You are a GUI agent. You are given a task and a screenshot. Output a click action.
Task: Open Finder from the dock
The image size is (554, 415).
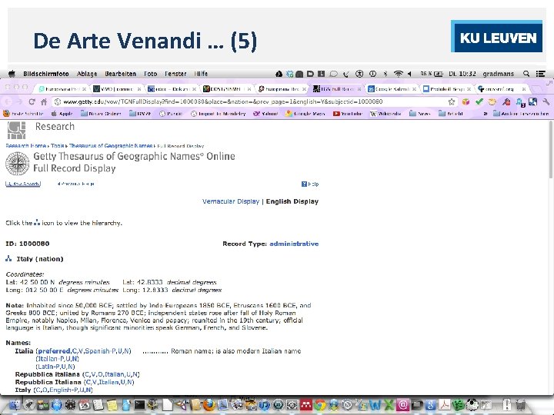[x=15, y=405]
